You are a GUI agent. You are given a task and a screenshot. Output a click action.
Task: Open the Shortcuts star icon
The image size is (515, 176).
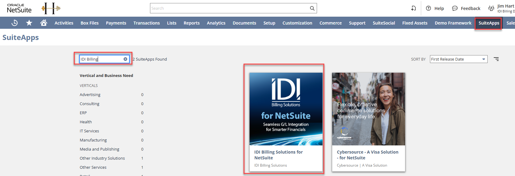pos(29,23)
